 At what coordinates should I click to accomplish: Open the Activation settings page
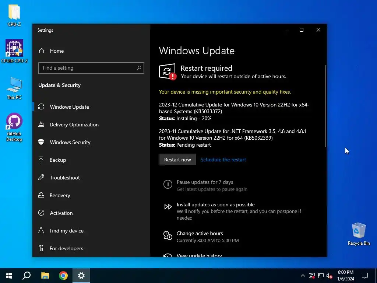coord(91,213)
